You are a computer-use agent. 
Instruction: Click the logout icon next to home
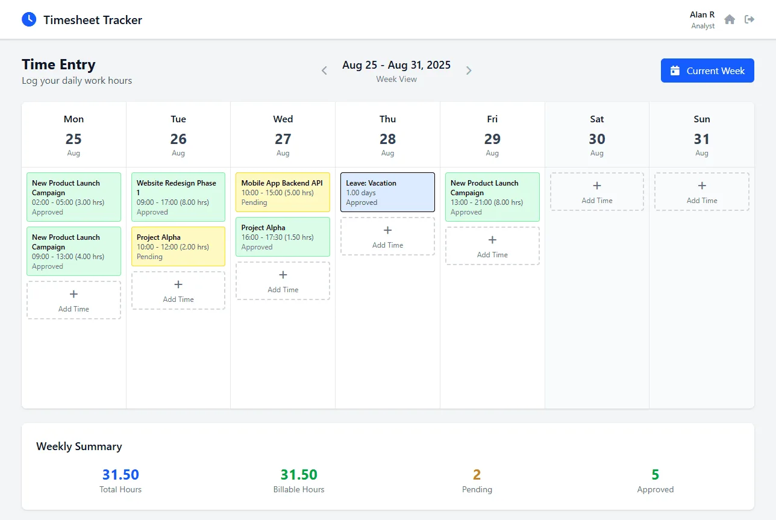click(x=749, y=19)
